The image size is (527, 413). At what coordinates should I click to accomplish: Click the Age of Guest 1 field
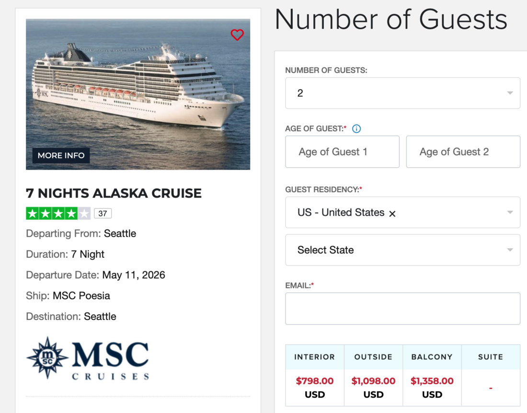tap(342, 151)
